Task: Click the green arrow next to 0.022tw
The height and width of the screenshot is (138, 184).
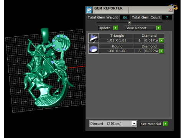Action: pyautogui.click(x=161, y=51)
